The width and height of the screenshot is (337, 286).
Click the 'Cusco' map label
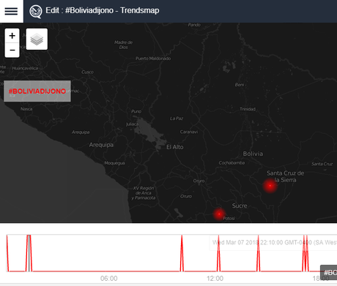(87, 72)
